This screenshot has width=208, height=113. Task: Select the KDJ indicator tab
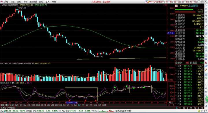pyautogui.click(x=79, y=105)
